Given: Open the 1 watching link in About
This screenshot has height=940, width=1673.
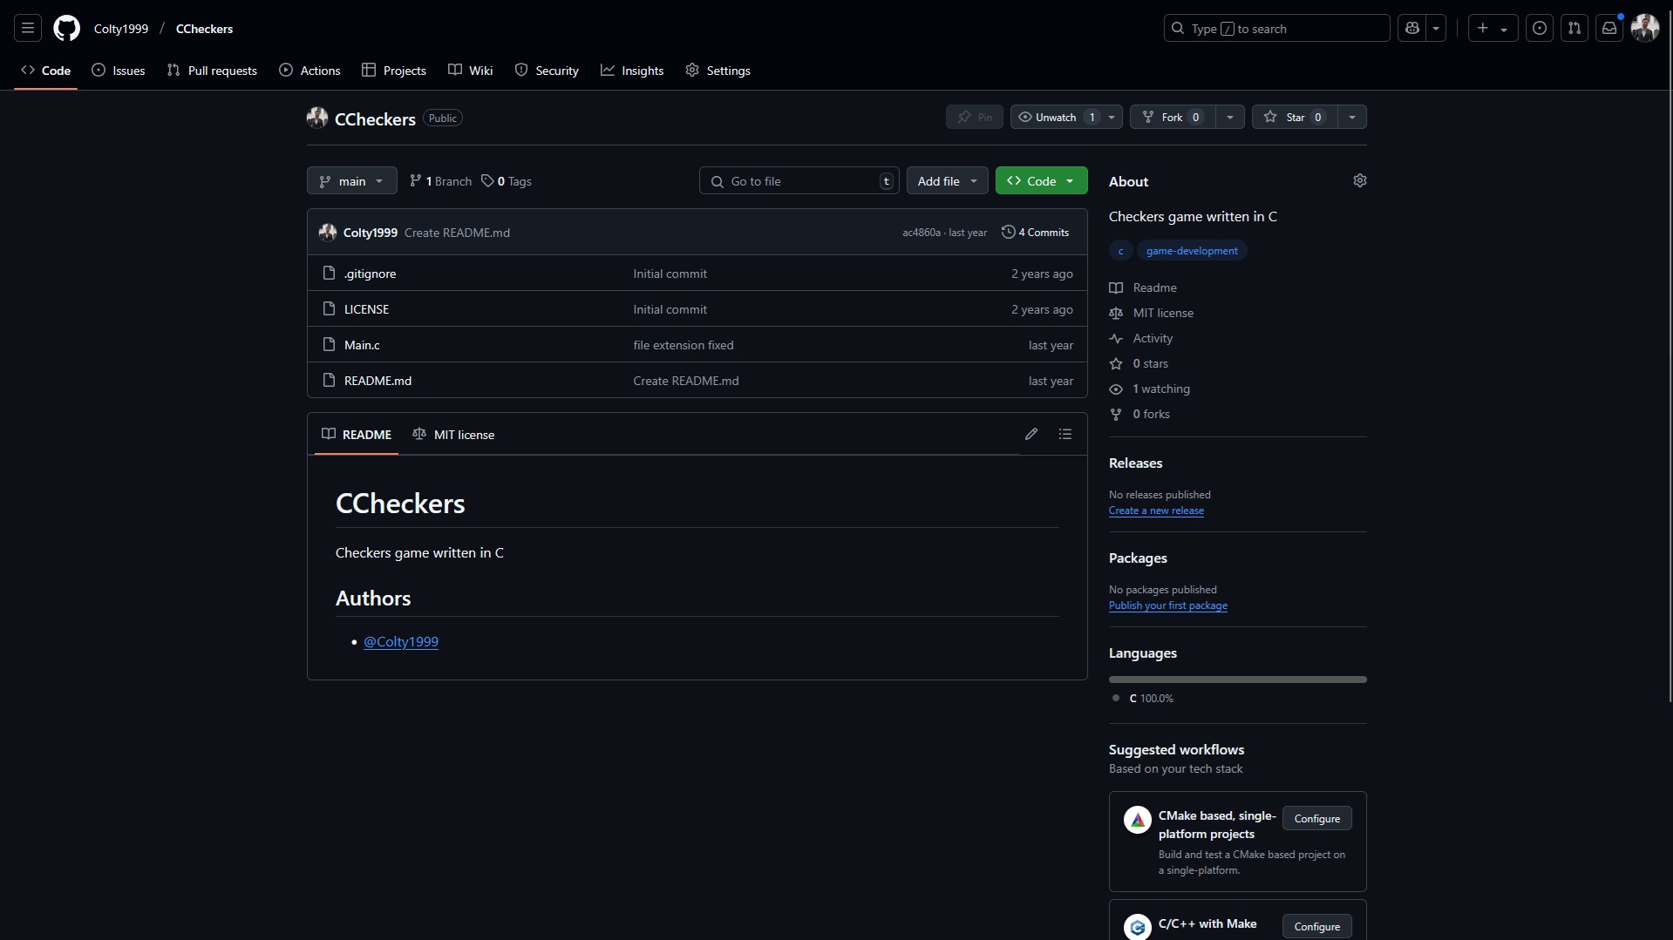Looking at the screenshot, I should pos(1161,389).
